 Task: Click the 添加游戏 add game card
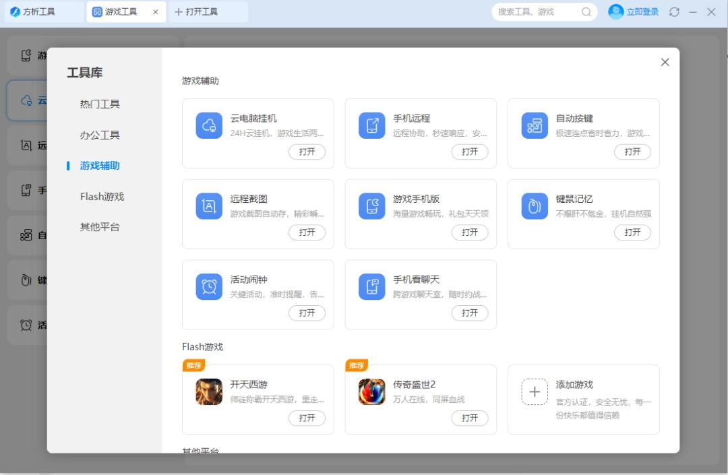pos(584,400)
